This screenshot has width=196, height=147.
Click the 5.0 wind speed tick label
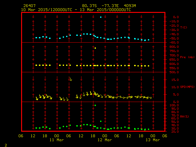click(176, 95)
